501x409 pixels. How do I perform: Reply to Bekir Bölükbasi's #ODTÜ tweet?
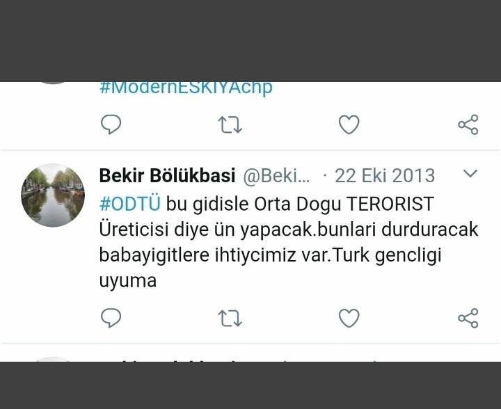[x=111, y=318]
